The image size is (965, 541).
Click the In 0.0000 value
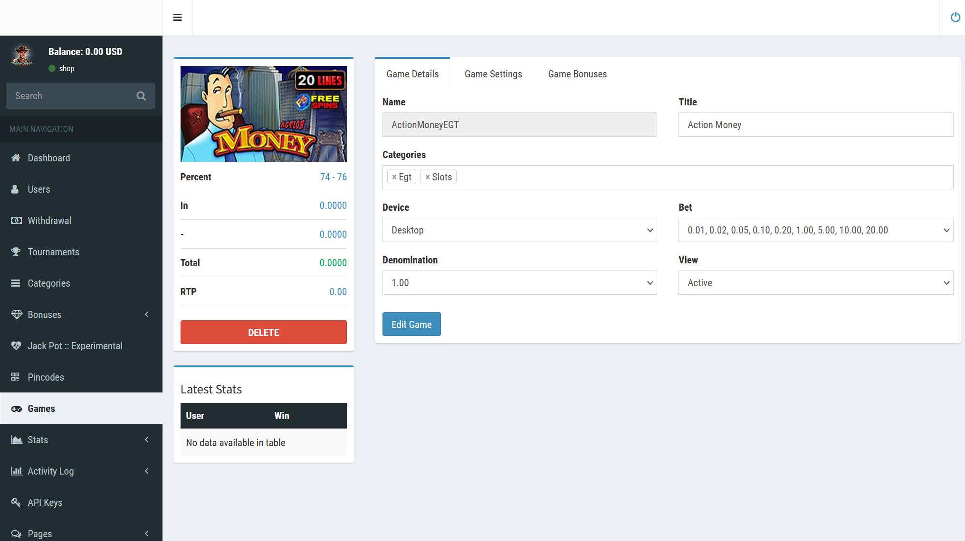[x=333, y=205]
